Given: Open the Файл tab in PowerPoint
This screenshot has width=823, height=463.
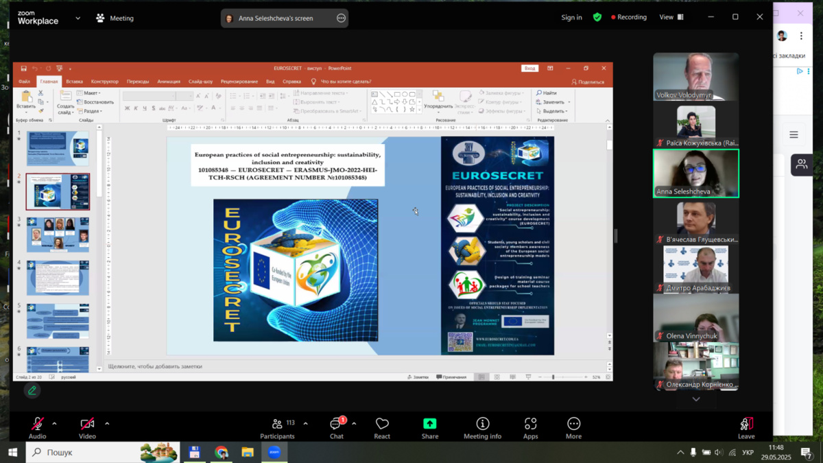Looking at the screenshot, I should pyautogui.click(x=24, y=82).
